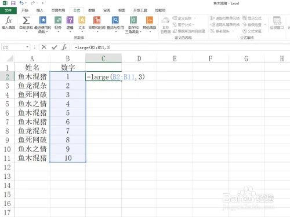Click cell B11 containing 10
The image size is (290, 217).
point(68,158)
